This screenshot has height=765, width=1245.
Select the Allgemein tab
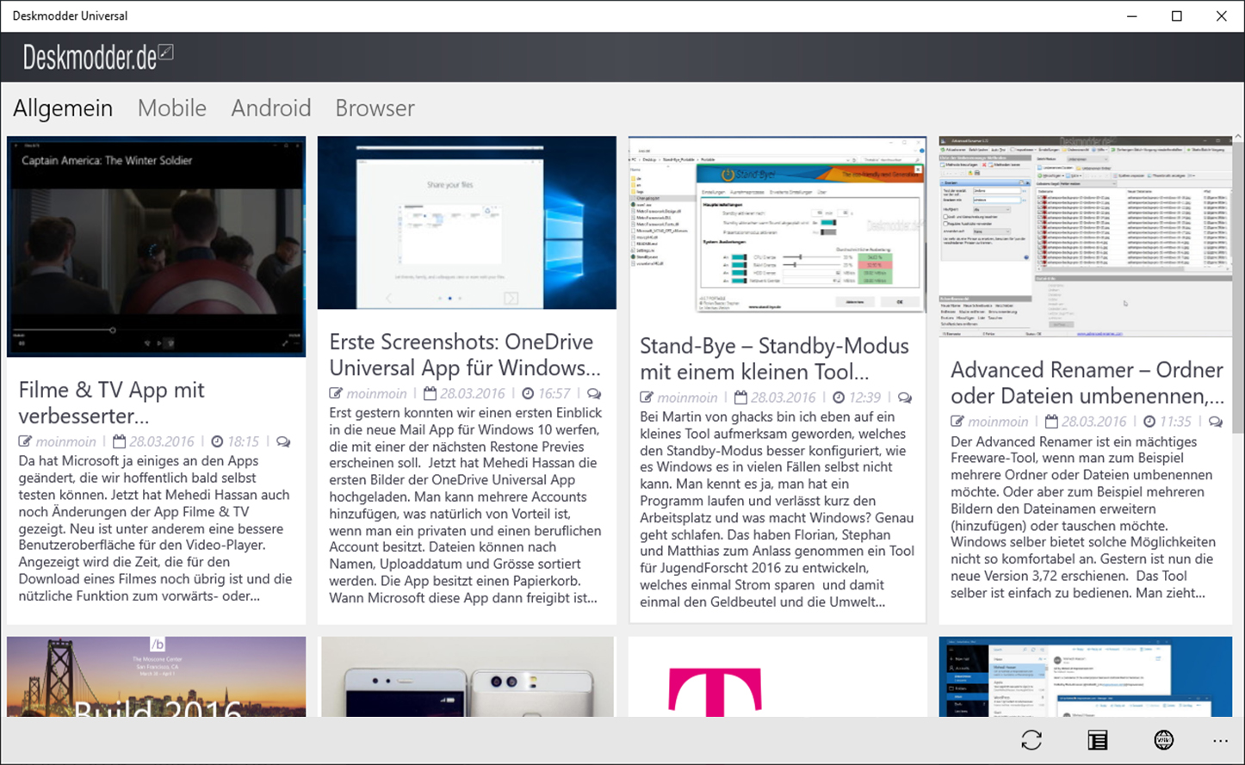pyautogui.click(x=63, y=108)
